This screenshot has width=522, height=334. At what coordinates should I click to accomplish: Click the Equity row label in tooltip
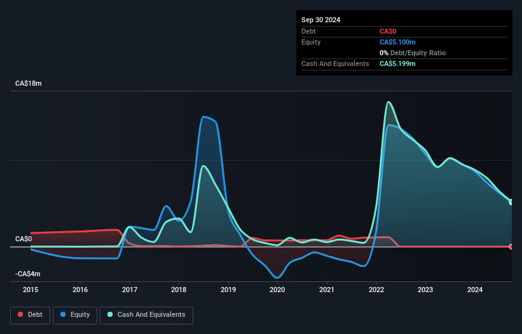pyautogui.click(x=311, y=42)
